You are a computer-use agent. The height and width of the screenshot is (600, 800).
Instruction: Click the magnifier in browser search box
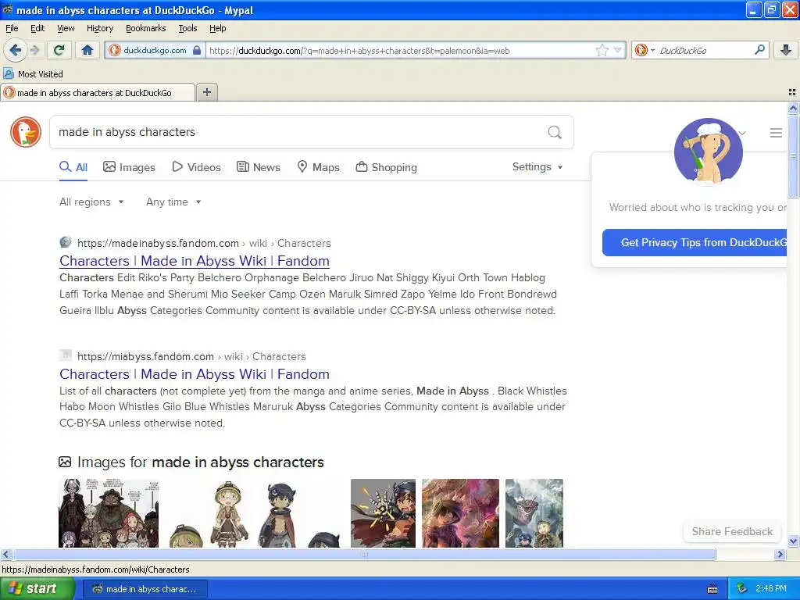click(759, 50)
